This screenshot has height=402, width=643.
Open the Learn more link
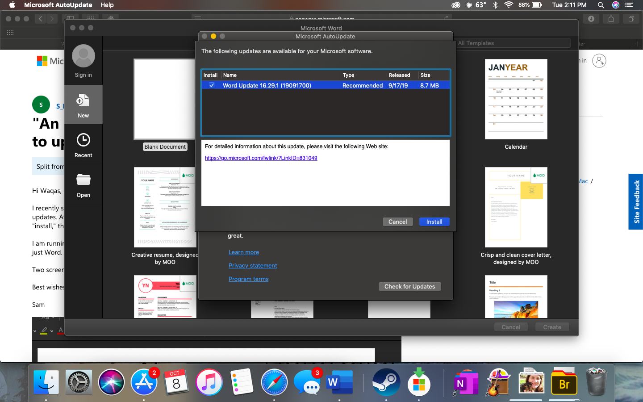(244, 252)
